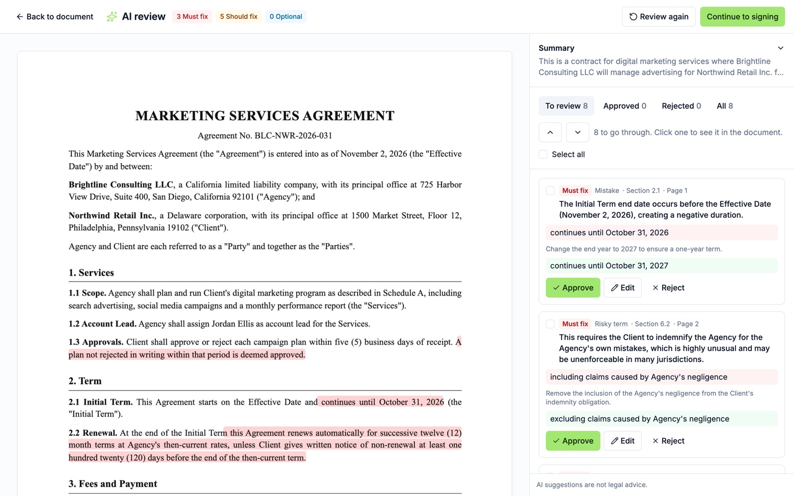794x496 pixels.
Task: Reject the Section 2.1 Initial Term suggestion
Action: (x=668, y=288)
